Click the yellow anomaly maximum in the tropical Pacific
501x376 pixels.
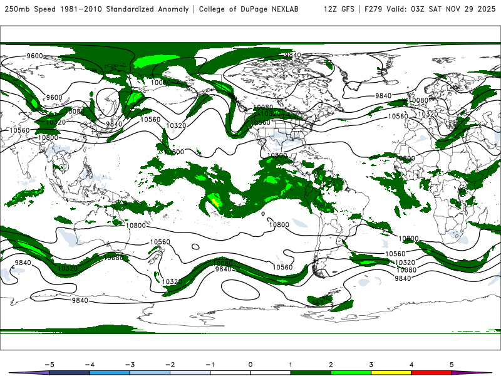coord(215,202)
